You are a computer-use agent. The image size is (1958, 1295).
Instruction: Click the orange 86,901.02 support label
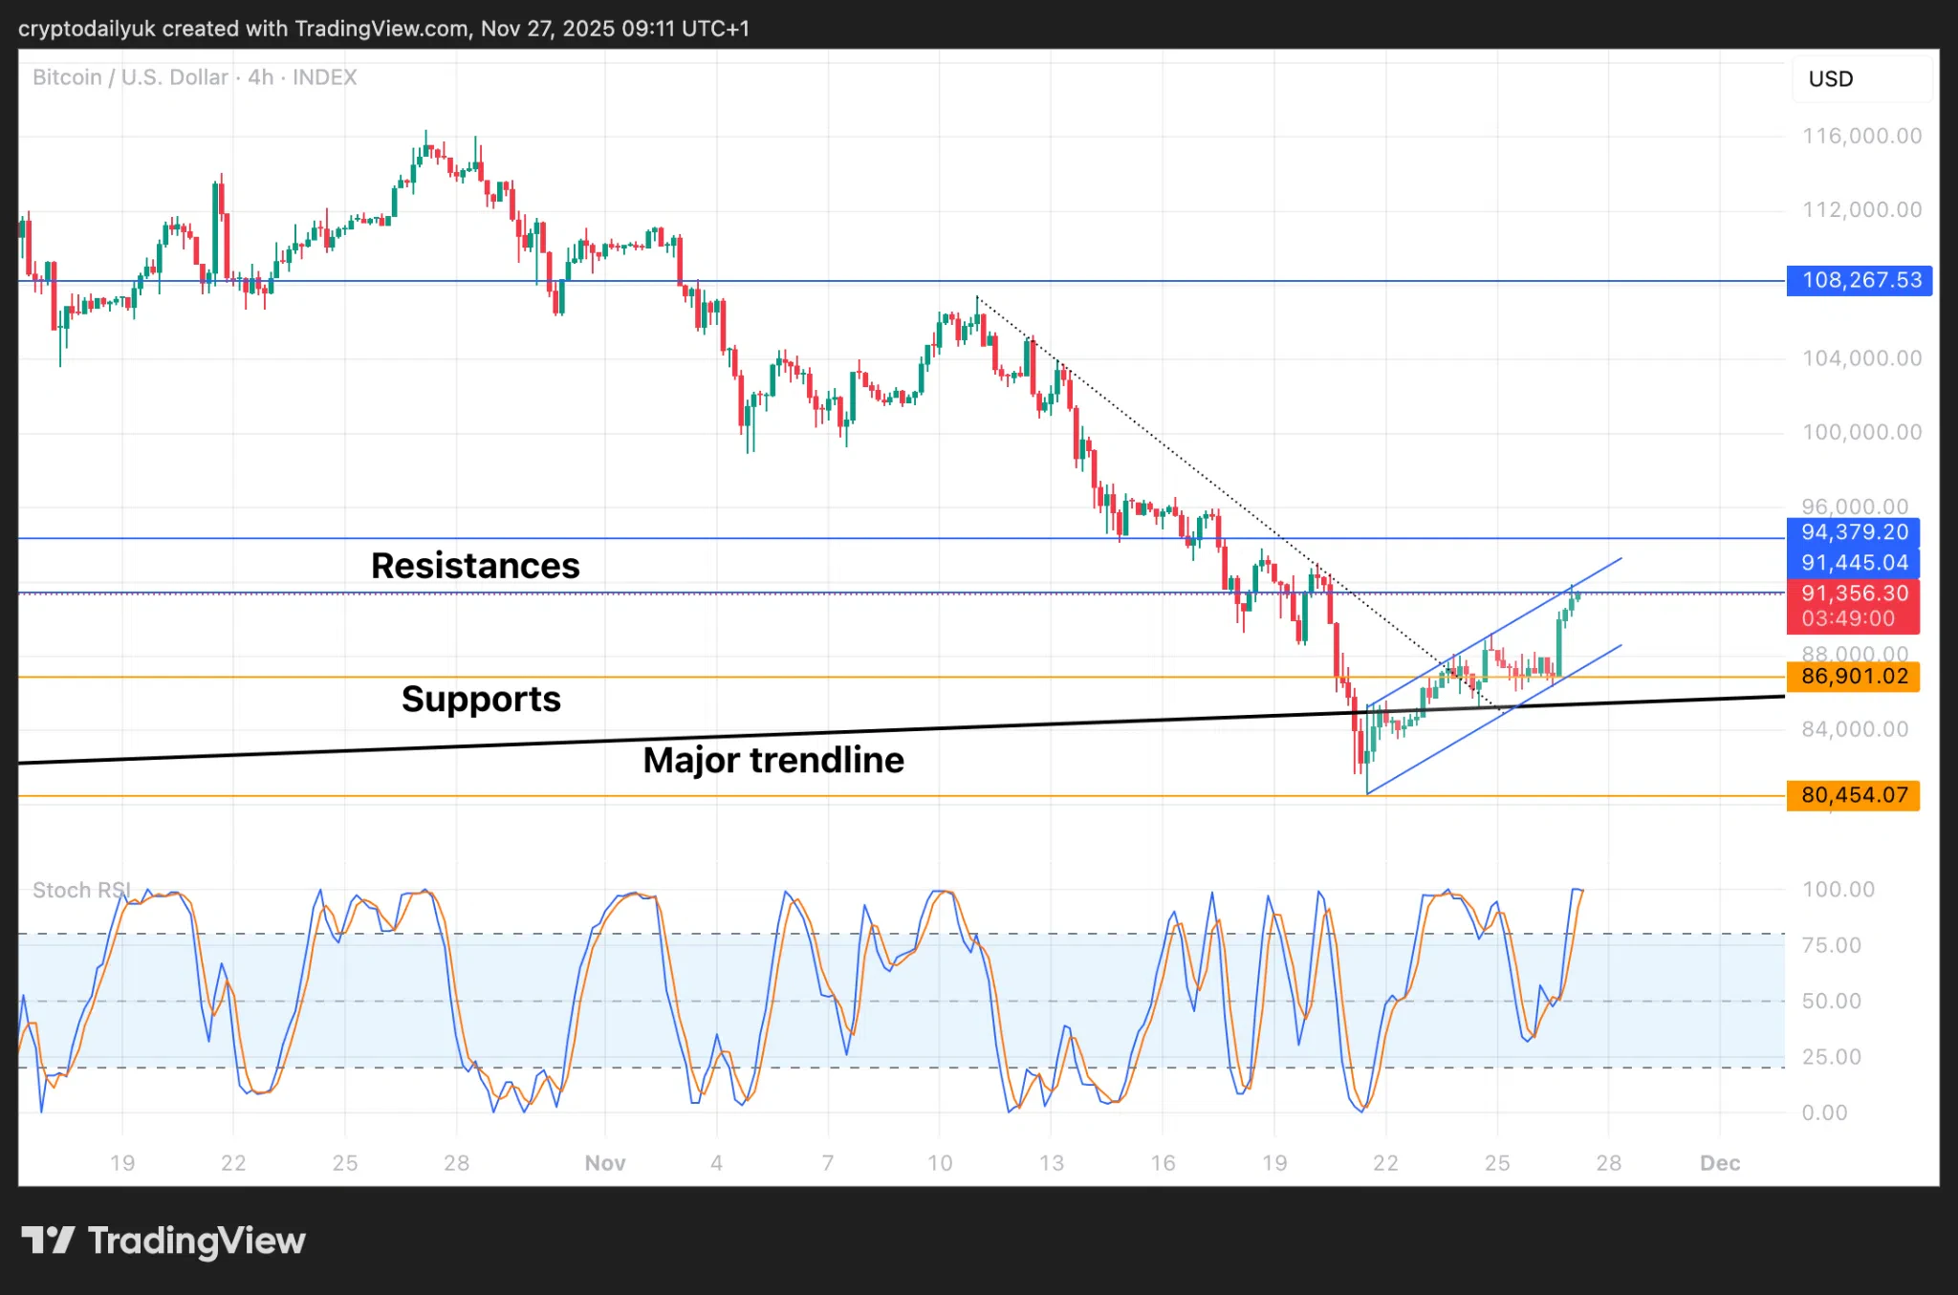tap(1853, 677)
